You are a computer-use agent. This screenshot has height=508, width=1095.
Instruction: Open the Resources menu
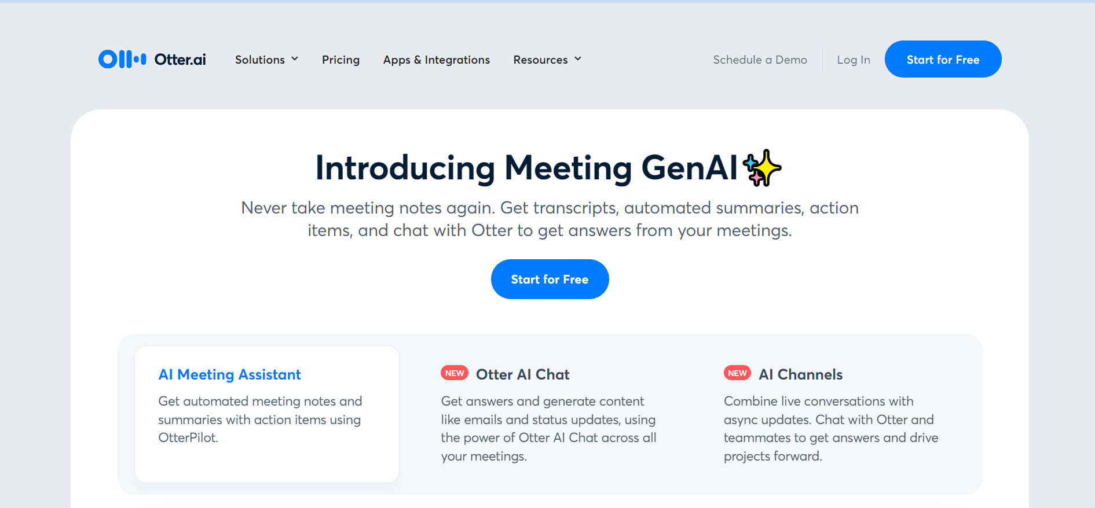tap(540, 60)
